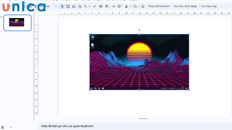This screenshot has height=130, width=232.
Task: Click the crop image icon
Action: tap(135, 6)
